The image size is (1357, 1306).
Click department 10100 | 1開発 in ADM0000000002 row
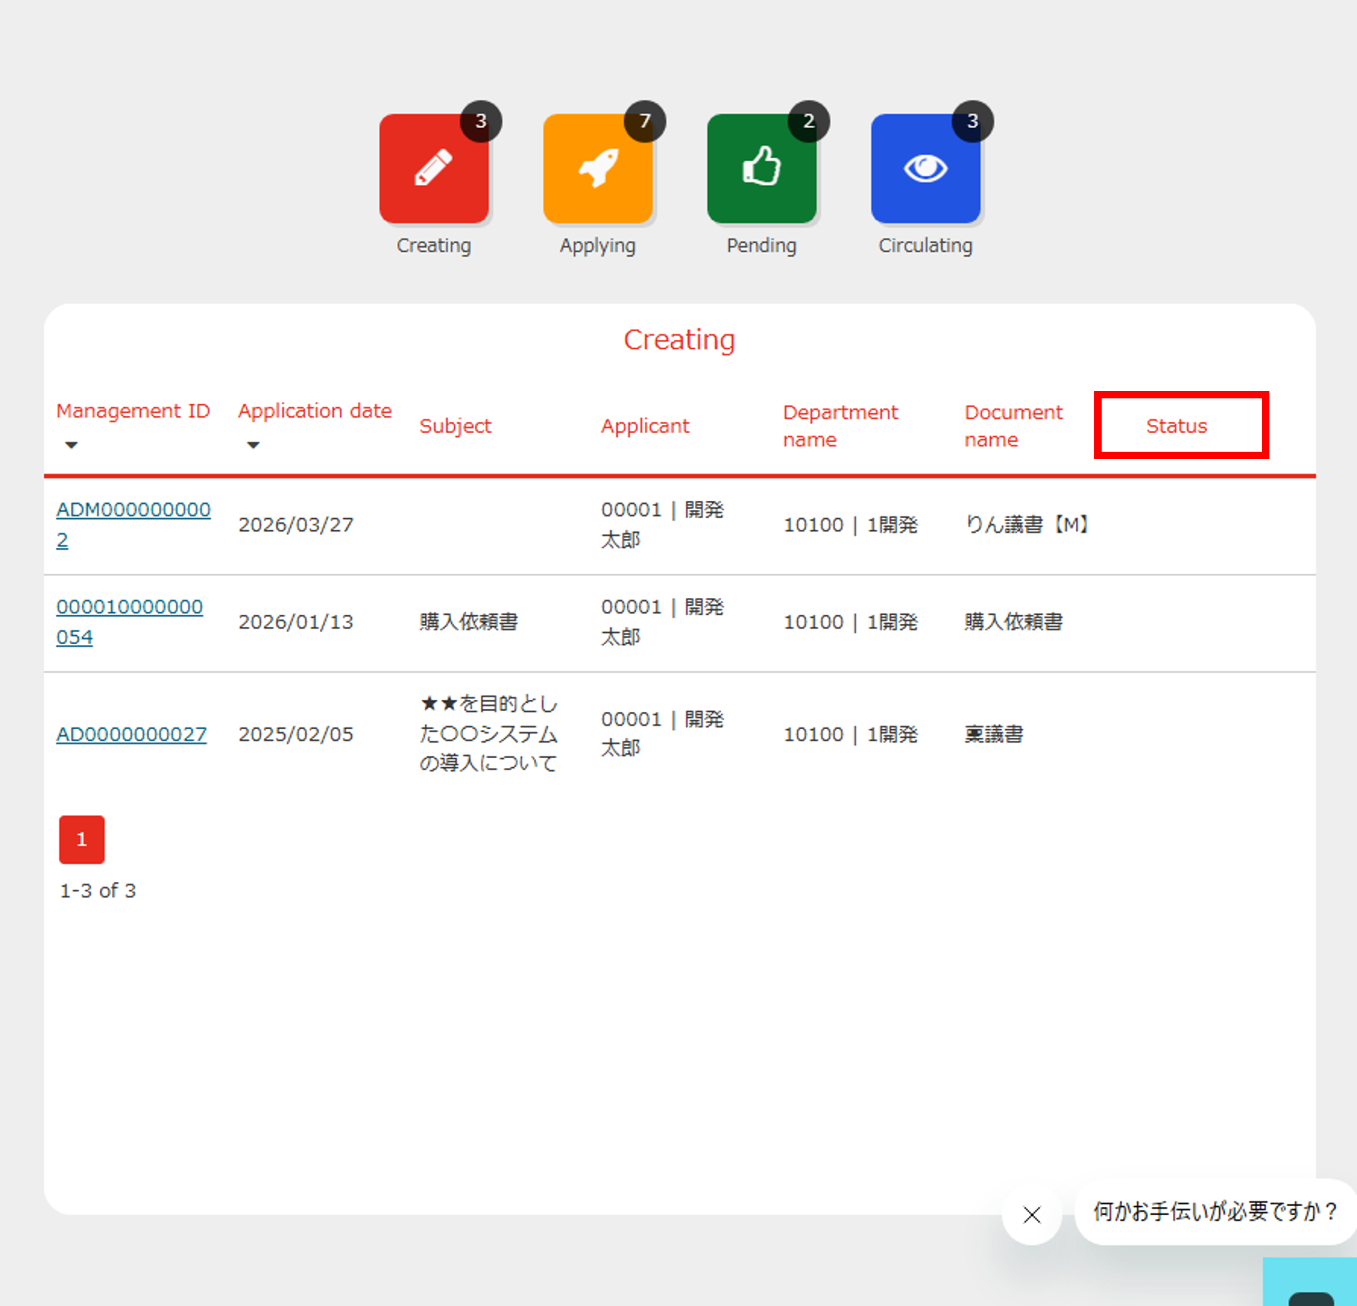pos(850,525)
